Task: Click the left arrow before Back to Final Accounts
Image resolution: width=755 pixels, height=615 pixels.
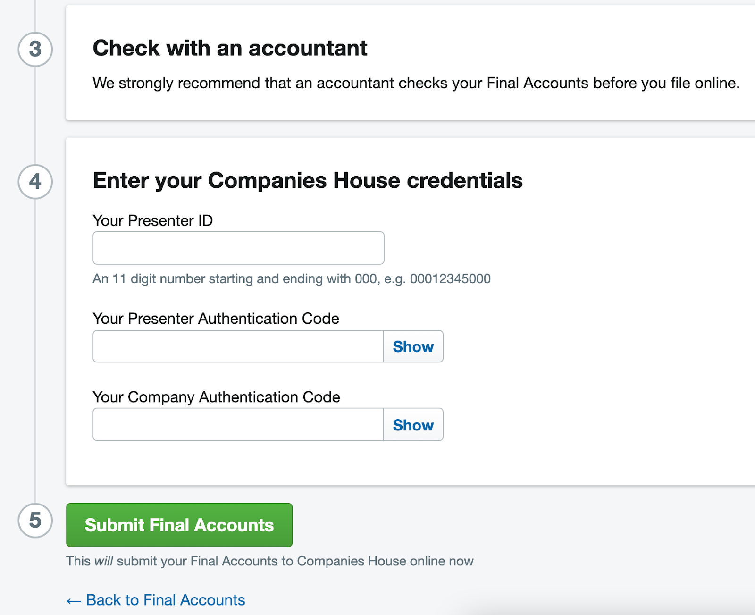Action: pyautogui.click(x=74, y=601)
